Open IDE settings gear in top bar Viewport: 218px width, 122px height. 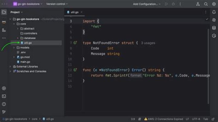pyautogui.click(x=214, y=4)
